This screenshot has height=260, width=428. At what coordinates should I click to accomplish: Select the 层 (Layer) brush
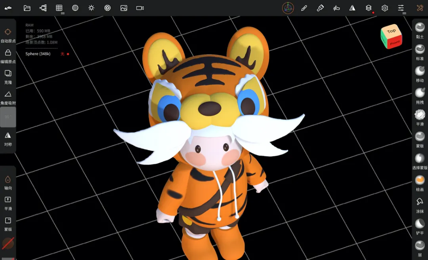tap(420, 248)
